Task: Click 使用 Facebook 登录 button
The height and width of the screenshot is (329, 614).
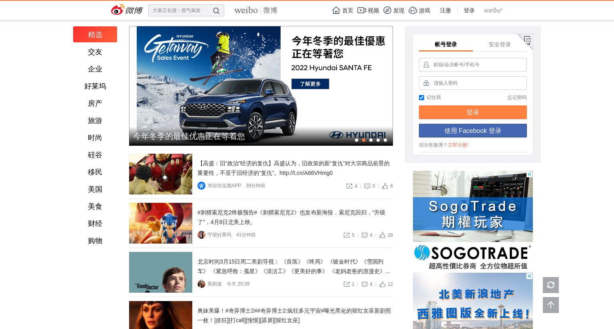Action: 473,131
